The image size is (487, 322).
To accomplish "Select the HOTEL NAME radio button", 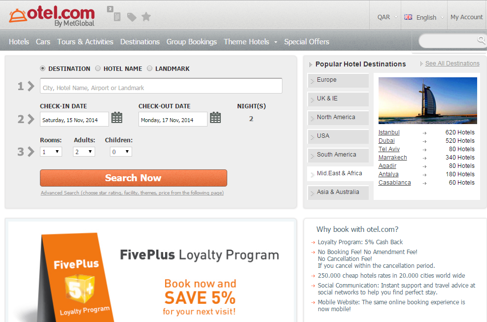I will 98,68.
